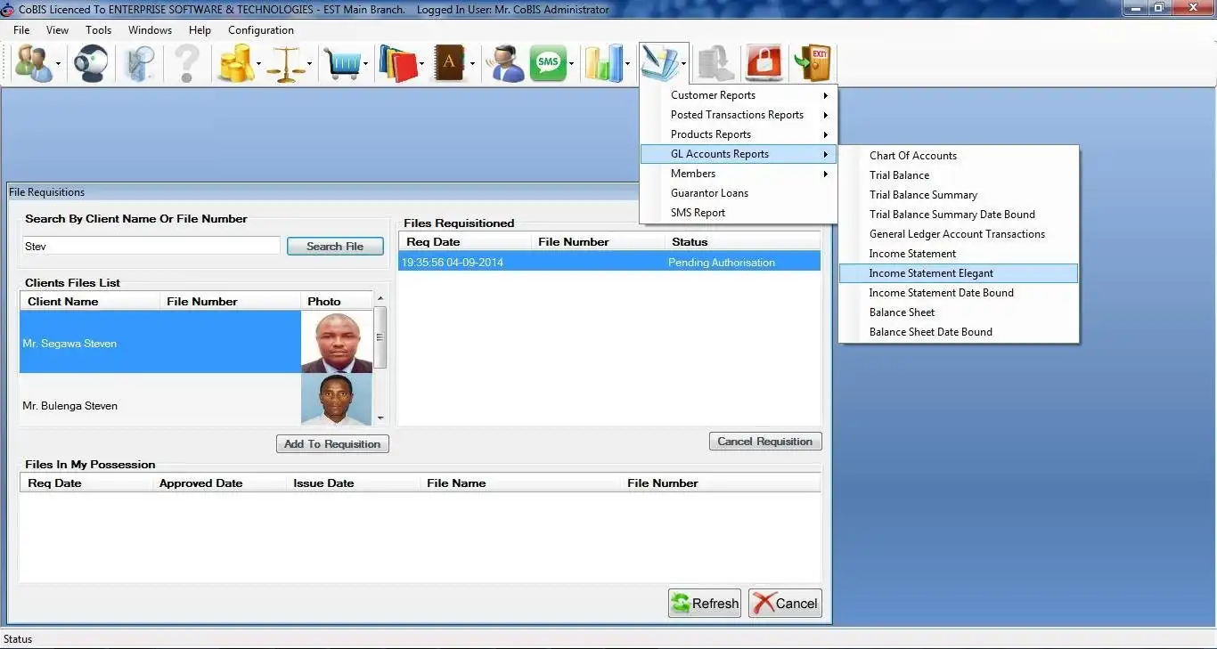Select the Pending Authorisation requisition row
This screenshot has height=649, width=1217.
pyautogui.click(x=609, y=263)
